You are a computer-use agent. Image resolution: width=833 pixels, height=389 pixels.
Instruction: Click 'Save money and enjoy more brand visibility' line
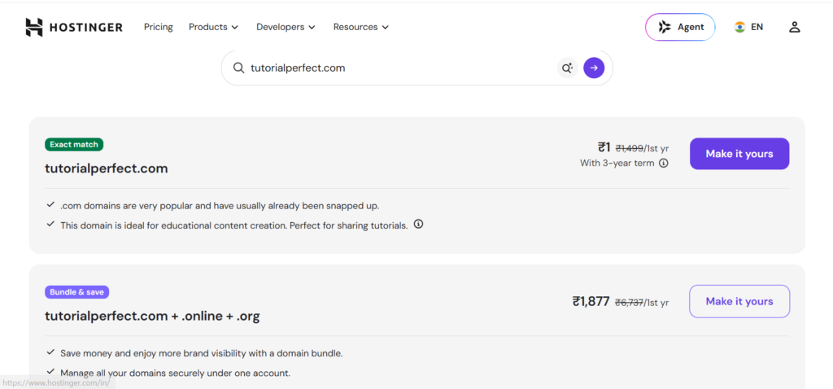pos(202,353)
